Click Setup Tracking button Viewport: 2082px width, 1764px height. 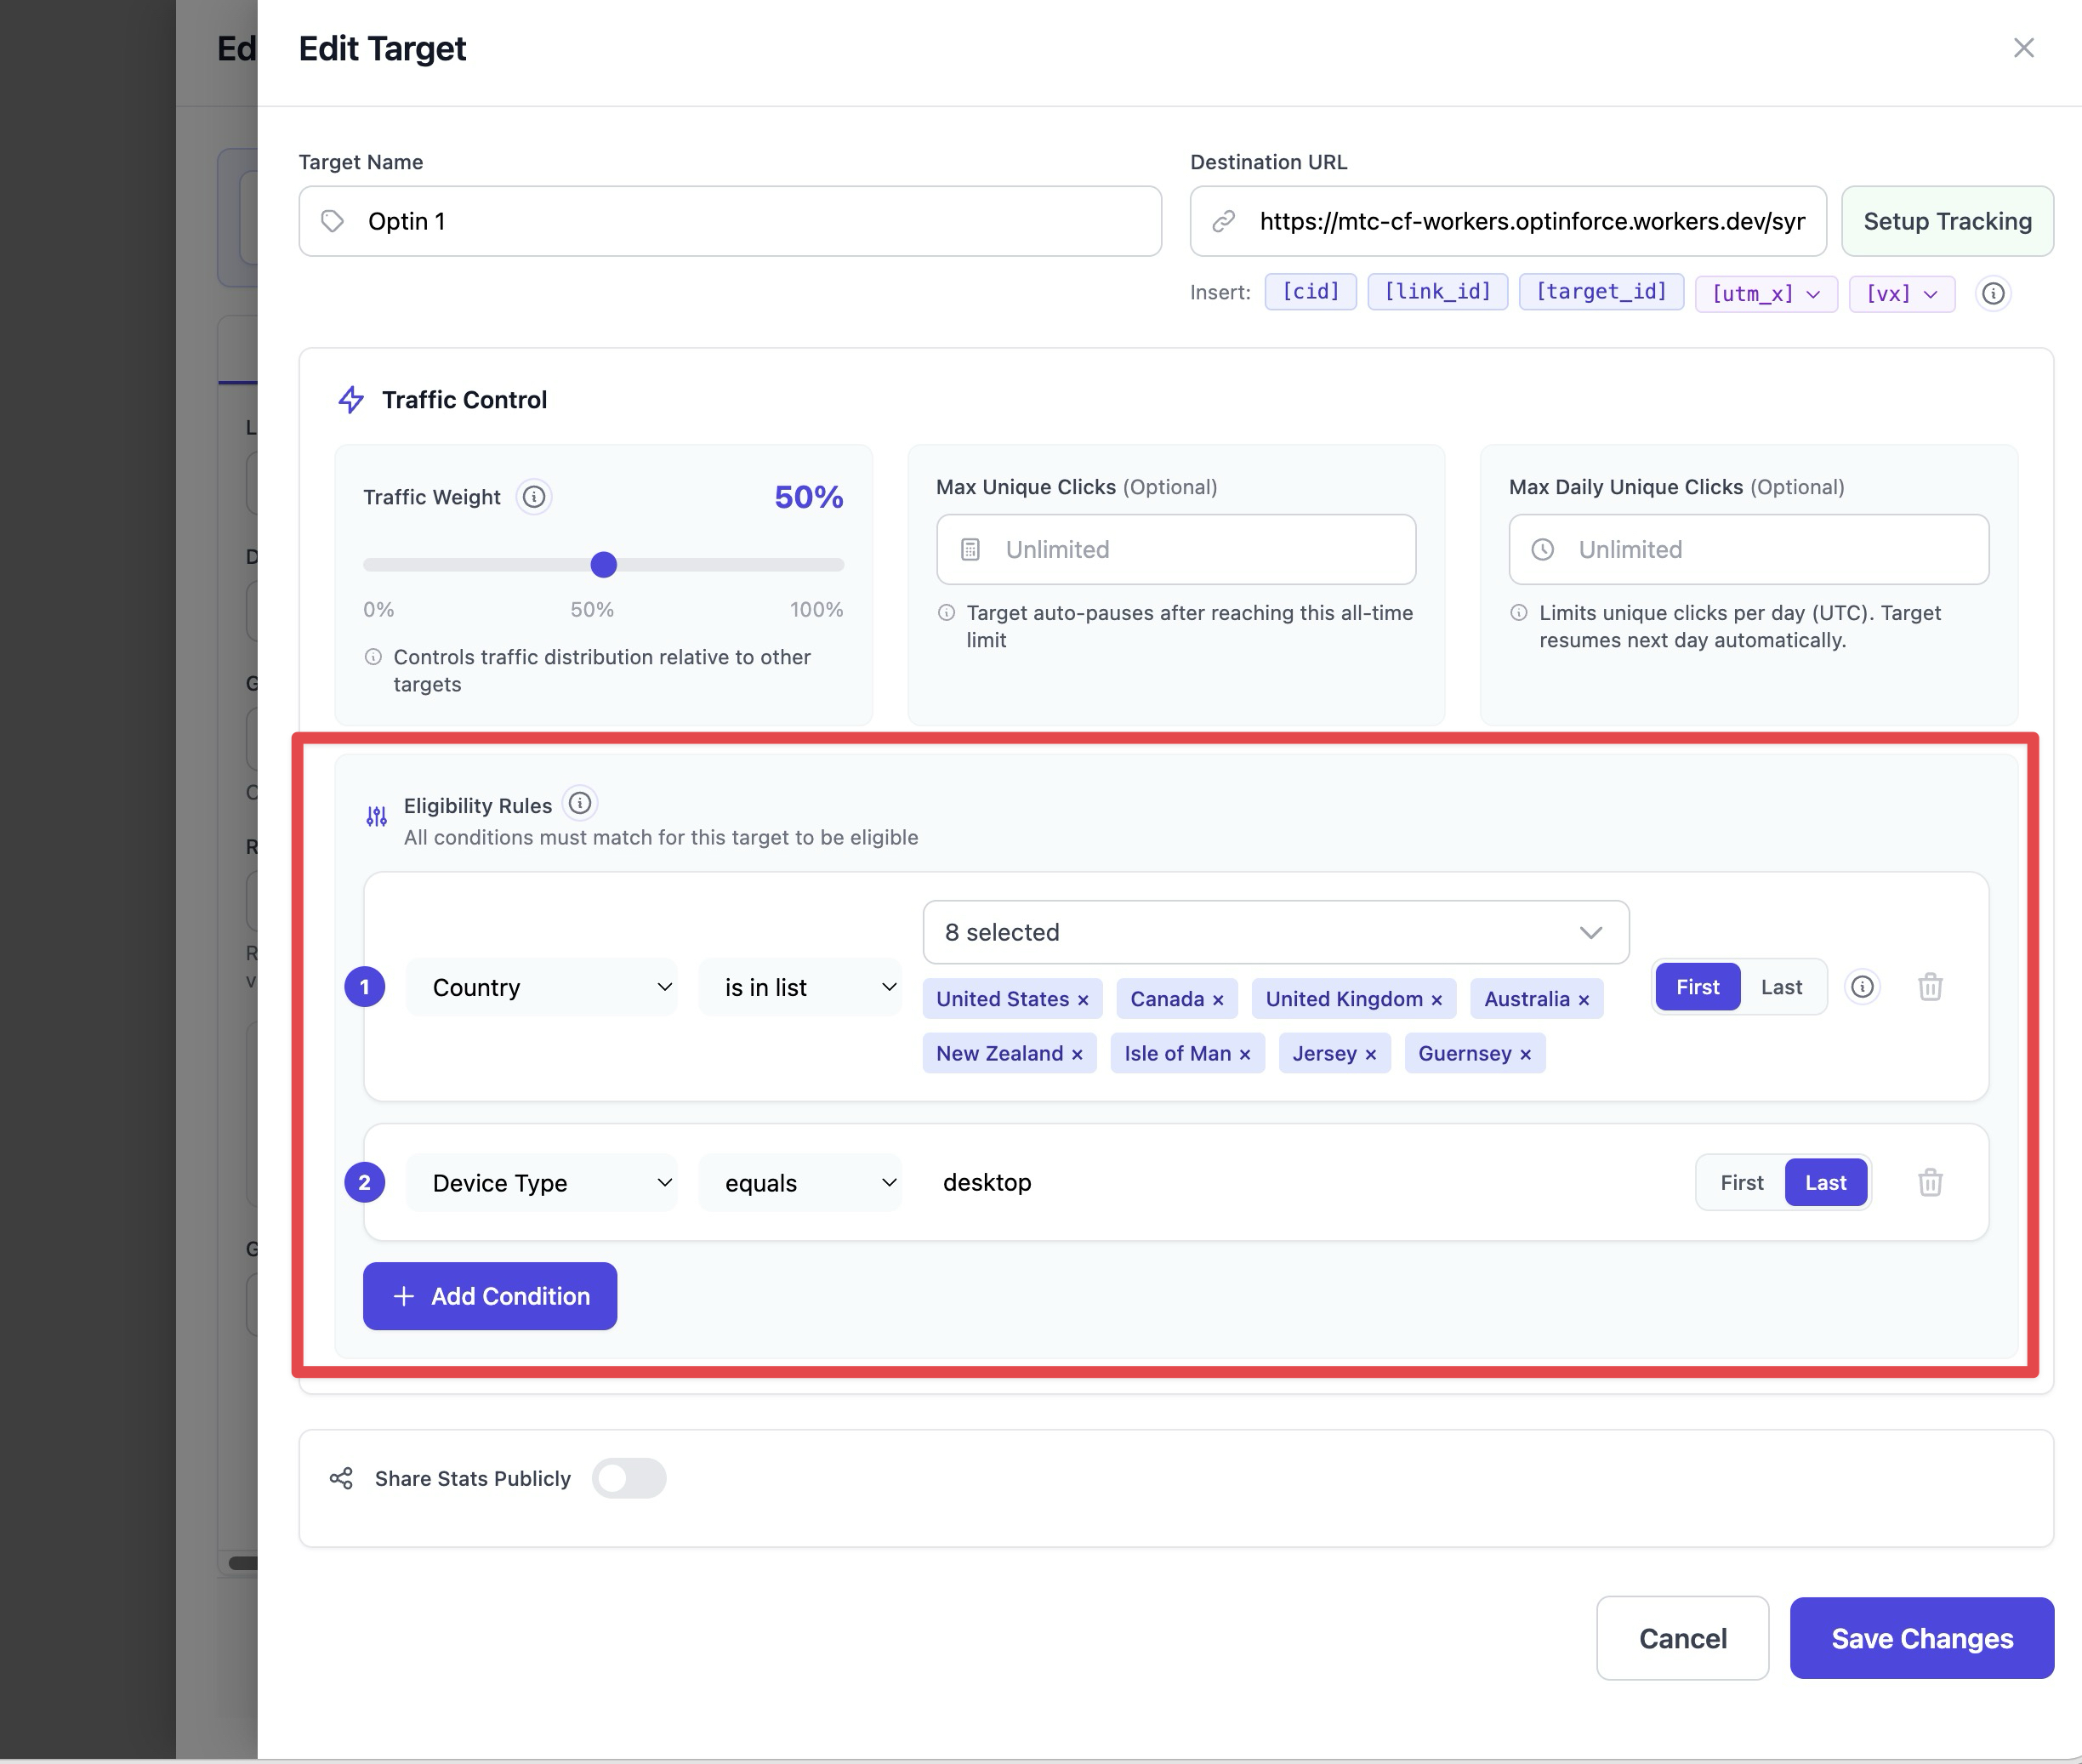coord(1947,221)
